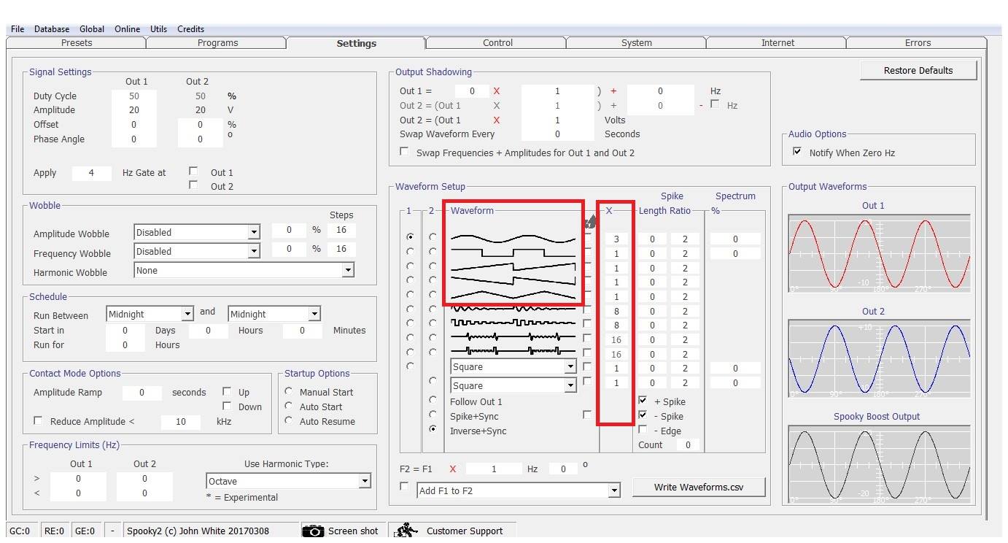Disable Notify When Zero Hz checkbox

(x=797, y=153)
